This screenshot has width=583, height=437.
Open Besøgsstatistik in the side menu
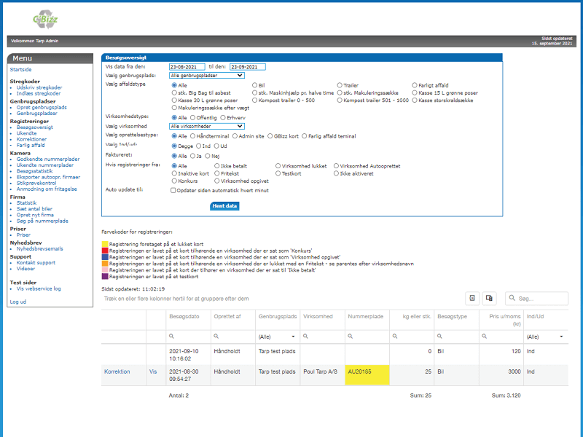[x=35, y=171]
